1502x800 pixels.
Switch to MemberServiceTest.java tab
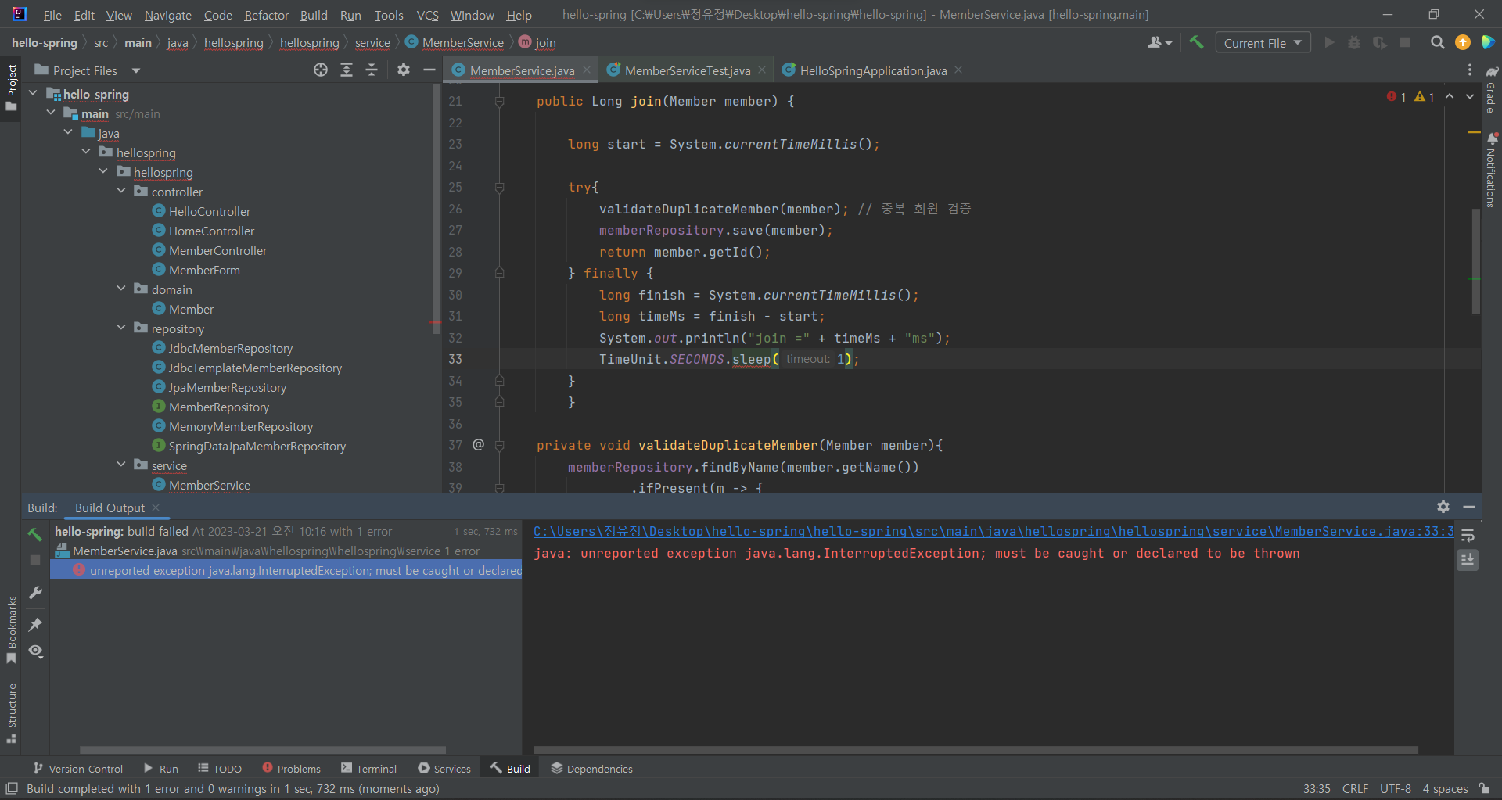click(688, 70)
